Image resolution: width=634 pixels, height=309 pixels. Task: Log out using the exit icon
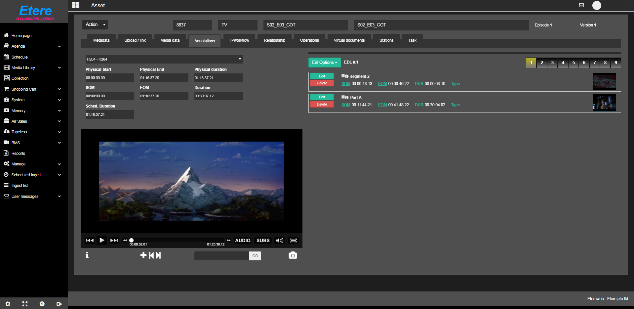59,304
